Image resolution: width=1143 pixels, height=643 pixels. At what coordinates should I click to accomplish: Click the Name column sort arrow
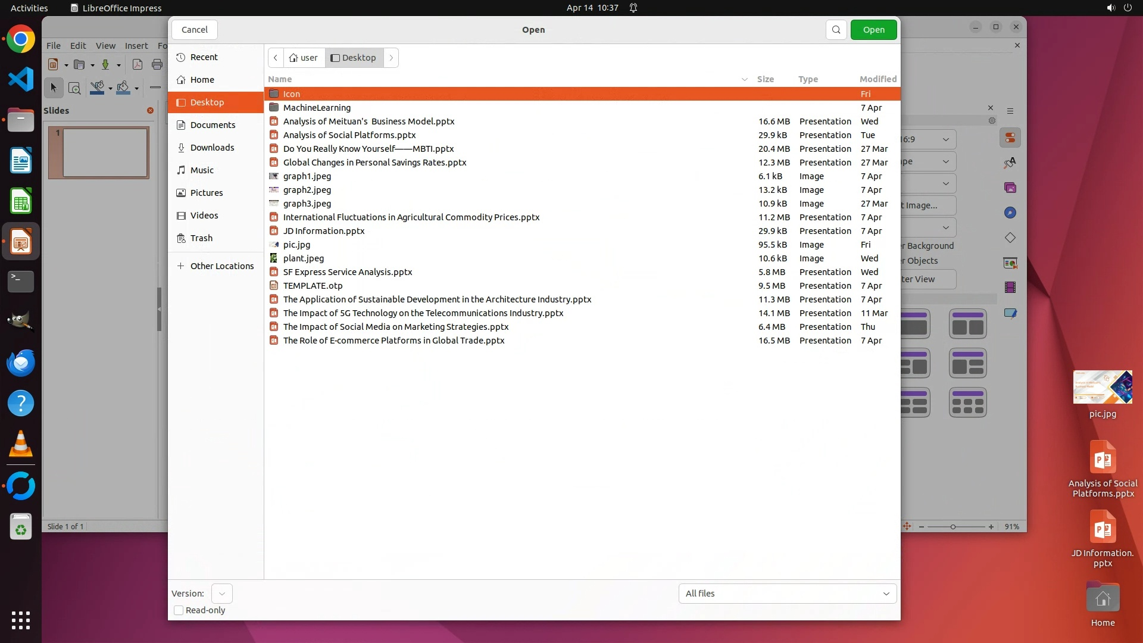744,79
